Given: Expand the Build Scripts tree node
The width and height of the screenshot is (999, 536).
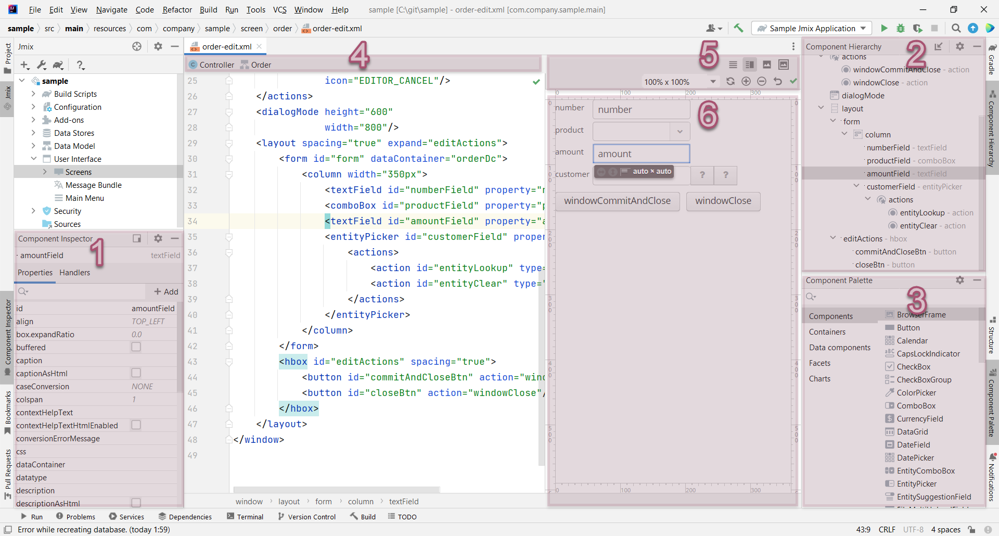Looking at the screenshot, I should coord(33,94).
